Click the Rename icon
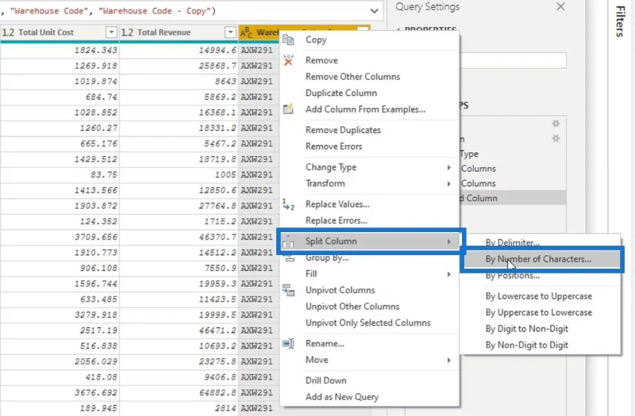 (288, 344)
